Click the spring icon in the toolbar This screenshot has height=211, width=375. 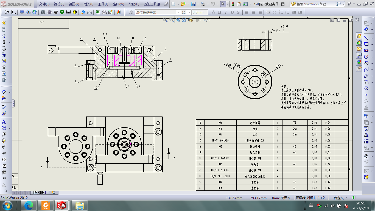[x=68, y=12]
